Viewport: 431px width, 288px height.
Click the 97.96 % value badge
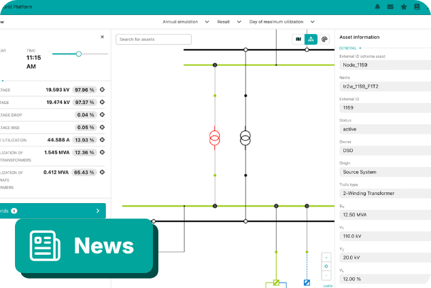coord(84,90)
